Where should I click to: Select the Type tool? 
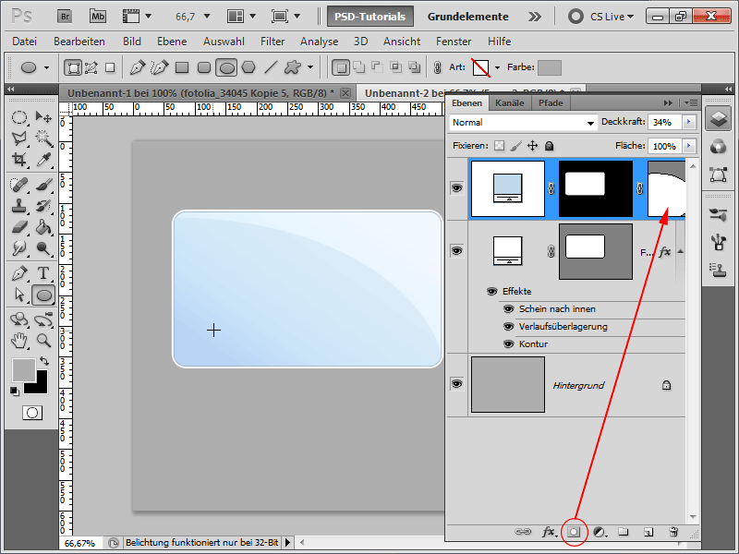click(43, 273)
